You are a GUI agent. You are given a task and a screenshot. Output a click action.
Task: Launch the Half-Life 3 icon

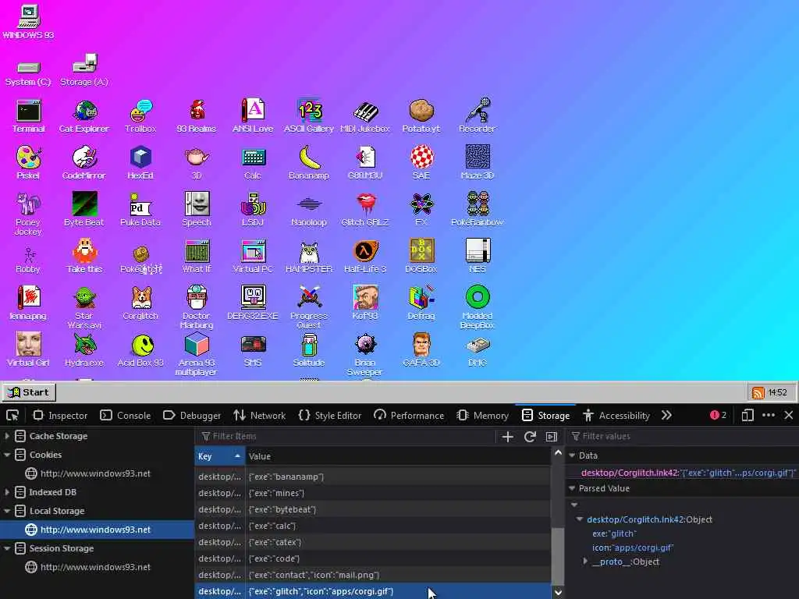point(365,256)
